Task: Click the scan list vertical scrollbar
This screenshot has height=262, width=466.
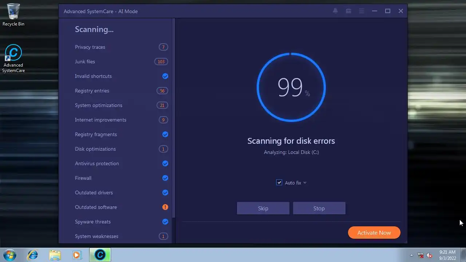Action: 174,118
